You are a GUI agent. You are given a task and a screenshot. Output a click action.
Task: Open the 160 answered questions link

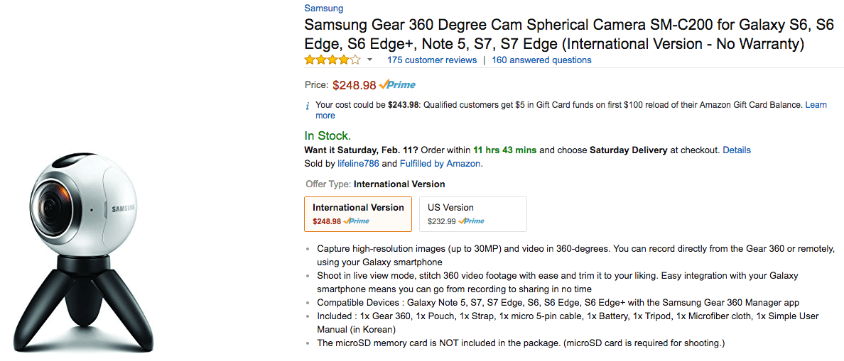click(x=541, y=60)
